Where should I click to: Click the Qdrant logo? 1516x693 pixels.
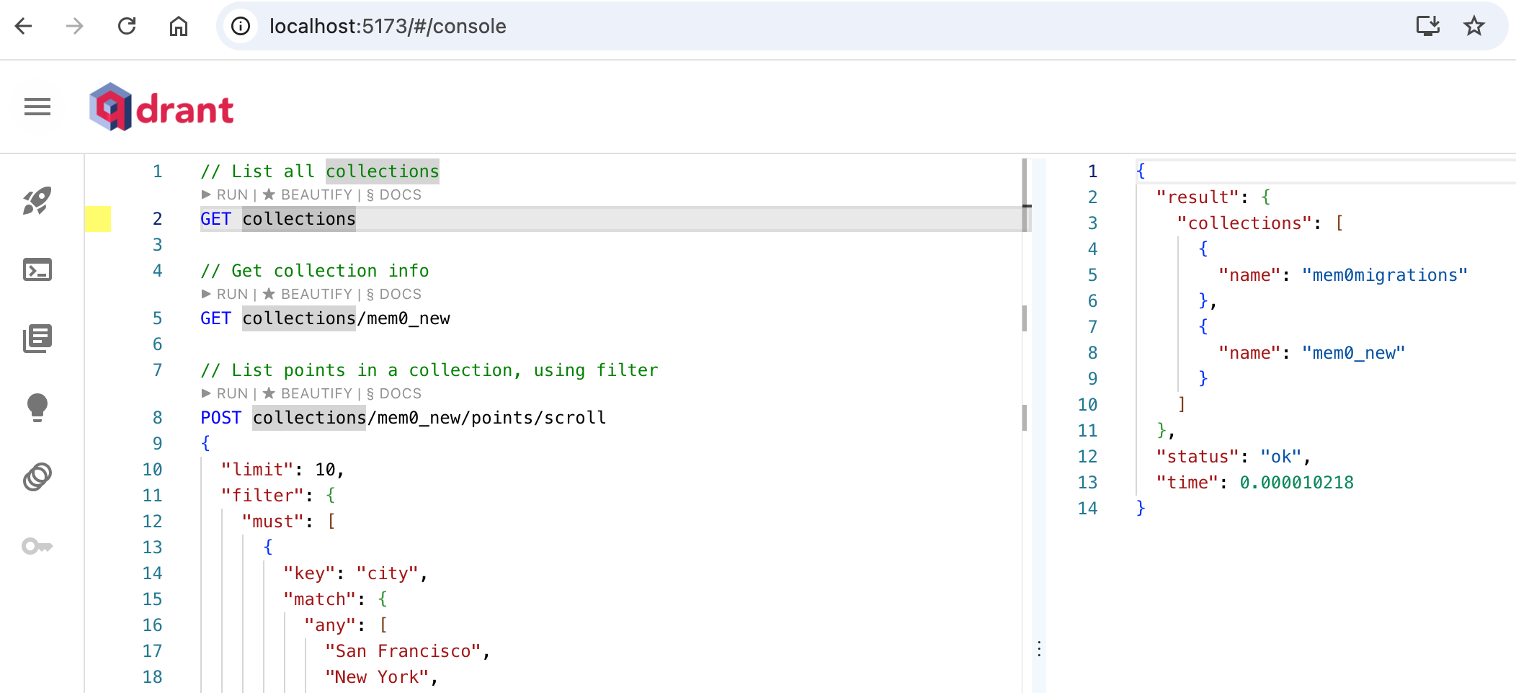161,107
